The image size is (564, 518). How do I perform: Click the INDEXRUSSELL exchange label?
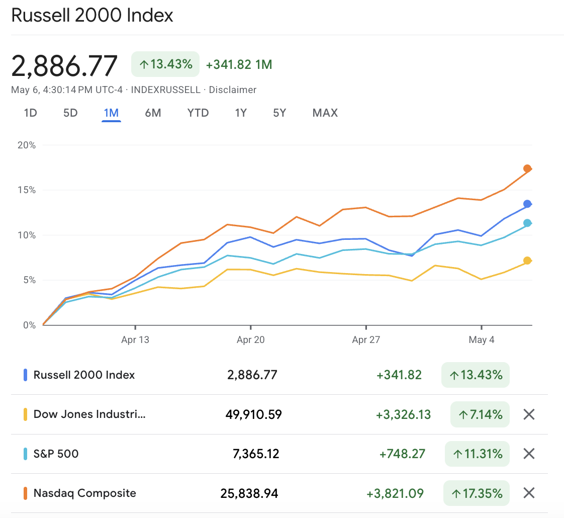click(x=165, y=90)
